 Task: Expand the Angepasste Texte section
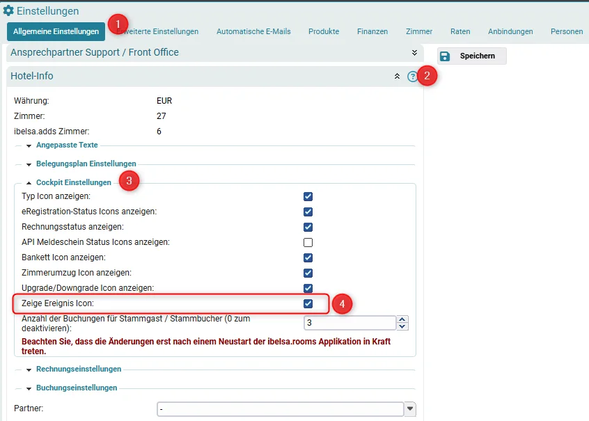pyautogui.click(x=67, y=145)
